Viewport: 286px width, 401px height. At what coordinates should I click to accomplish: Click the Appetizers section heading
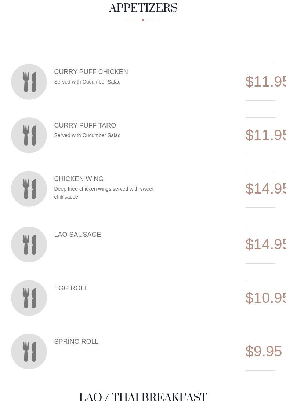pyautogui.click(x=143, y=8)
